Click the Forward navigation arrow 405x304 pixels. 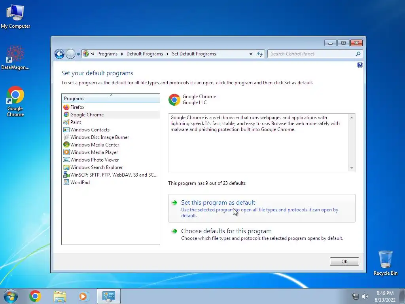(70, 54)
